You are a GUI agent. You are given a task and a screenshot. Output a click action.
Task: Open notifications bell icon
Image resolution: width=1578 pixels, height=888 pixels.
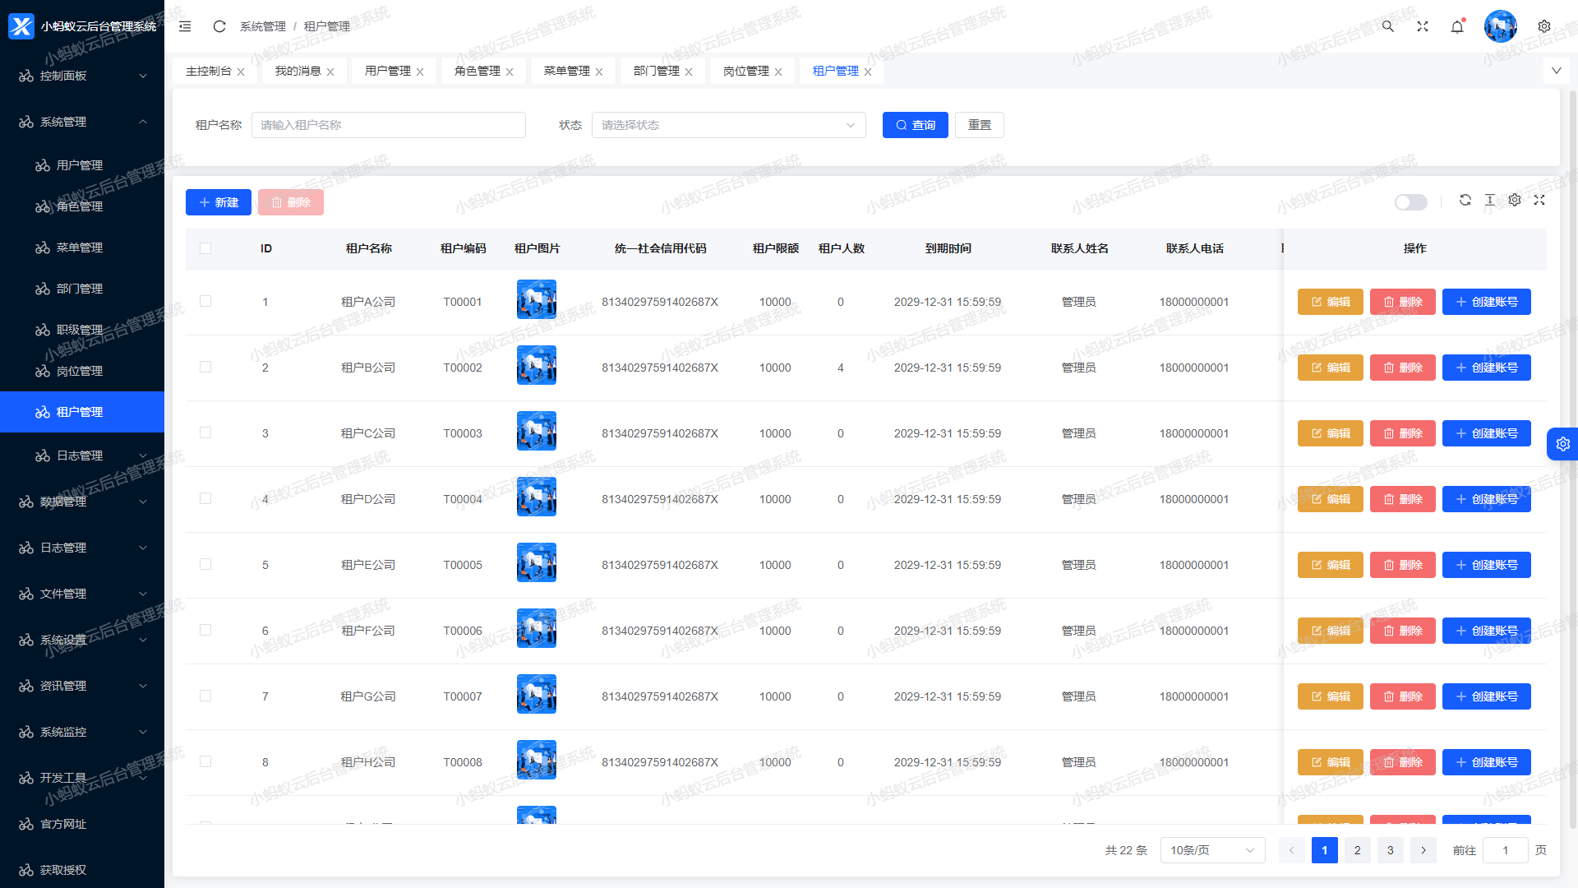click(1457, 26)
